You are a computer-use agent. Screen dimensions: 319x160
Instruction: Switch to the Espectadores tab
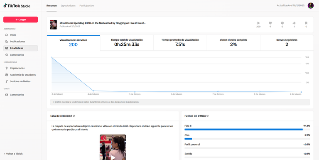[68, 6]
